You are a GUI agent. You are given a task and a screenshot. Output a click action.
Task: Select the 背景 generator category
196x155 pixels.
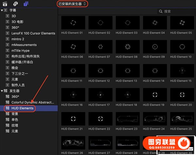[x=15, y=114]
